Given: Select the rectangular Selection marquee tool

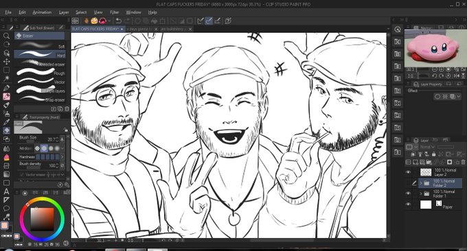Looking at the screenshot, I should tap(6, 70).
